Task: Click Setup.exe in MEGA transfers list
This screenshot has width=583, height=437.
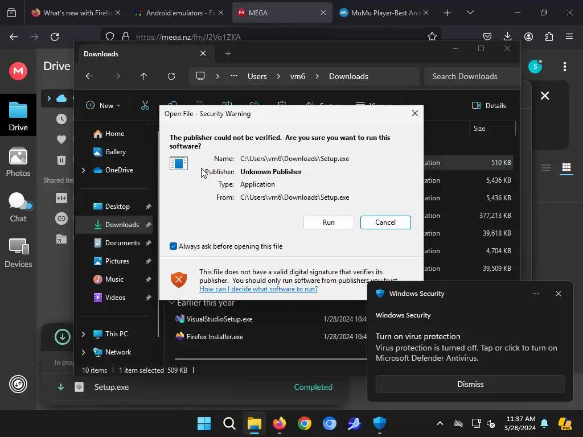Action: 112,387
